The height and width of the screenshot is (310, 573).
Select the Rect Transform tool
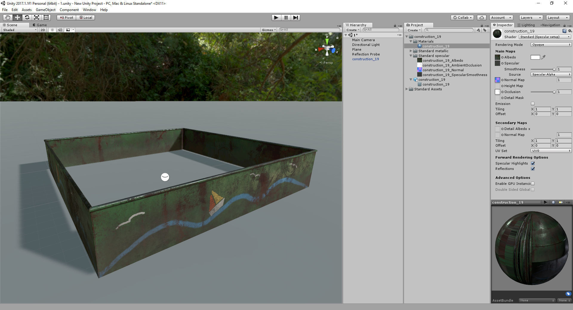click(46, 18)
